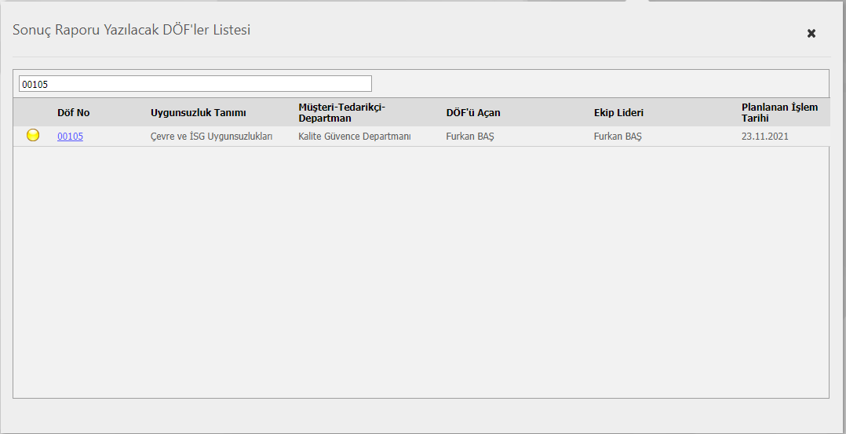Click the Uygunsuzluk Tanımı column header
The width and height of the screenshot is (846, 434).
coord(199,113)
